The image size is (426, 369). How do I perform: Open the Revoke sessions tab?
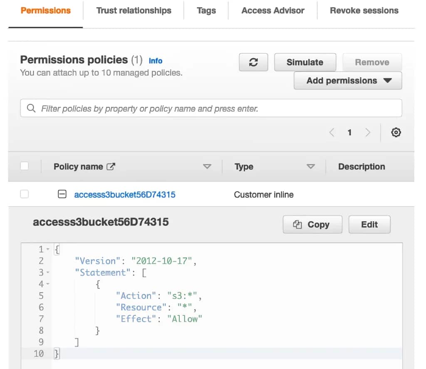click(364, 10)
